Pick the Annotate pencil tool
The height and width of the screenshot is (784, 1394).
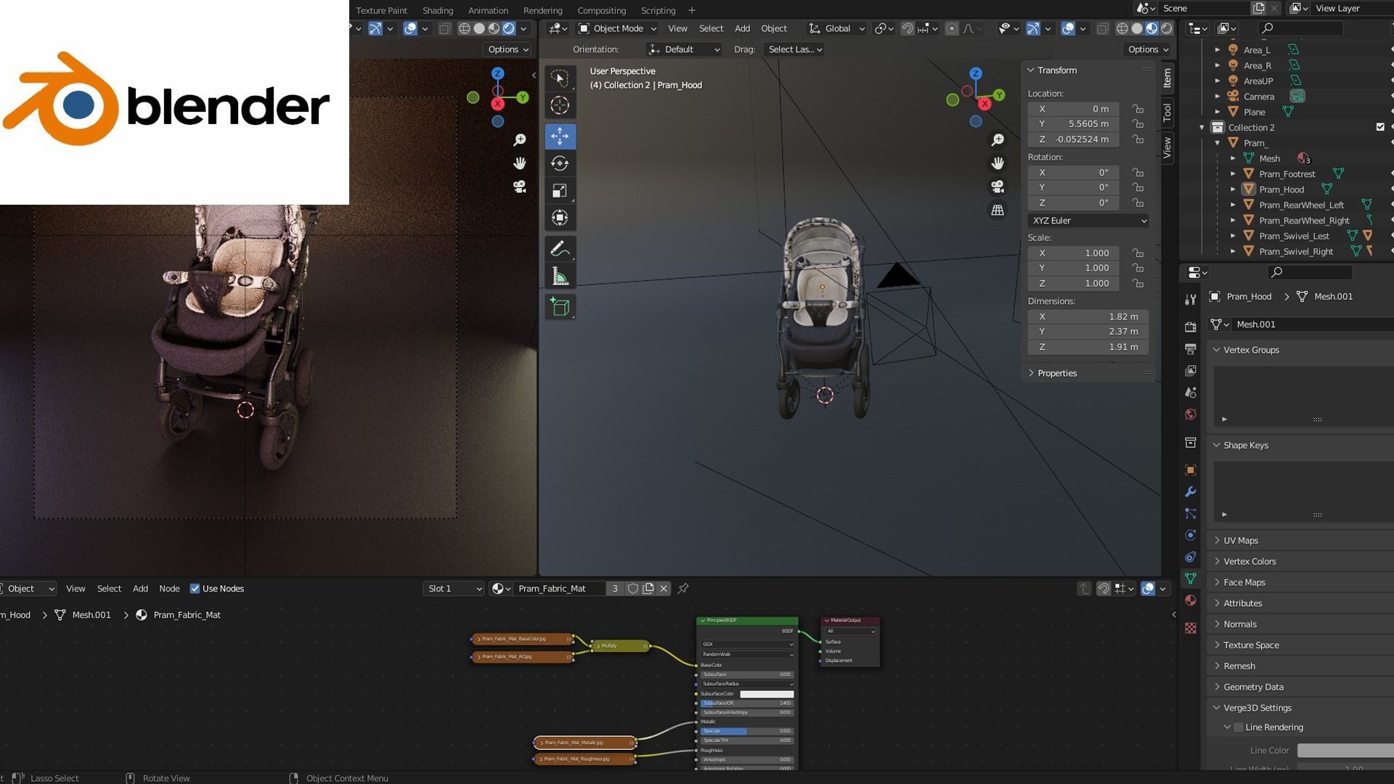(x=559, y=249)
